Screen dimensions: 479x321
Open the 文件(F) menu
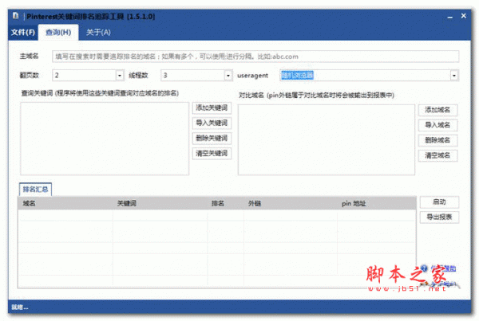pos(23,33)
